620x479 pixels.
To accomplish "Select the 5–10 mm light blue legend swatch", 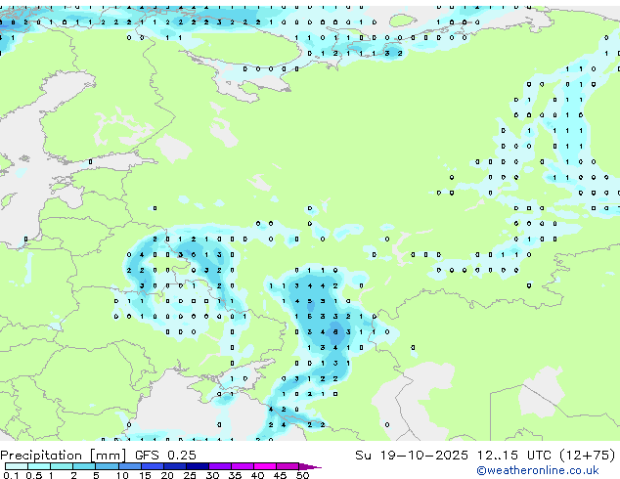I will coord(107,466).
